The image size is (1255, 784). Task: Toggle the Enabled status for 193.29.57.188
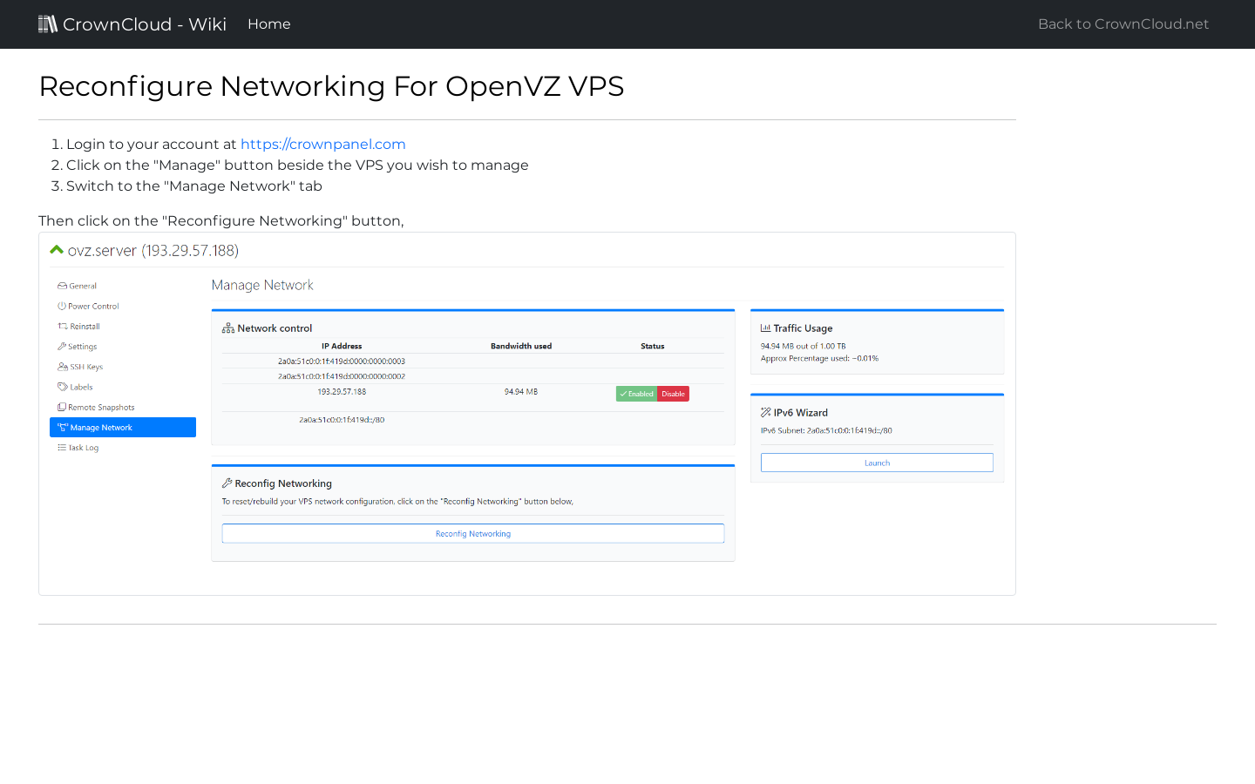[636, 393]
